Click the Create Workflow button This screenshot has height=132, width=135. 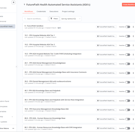[129, 5]
